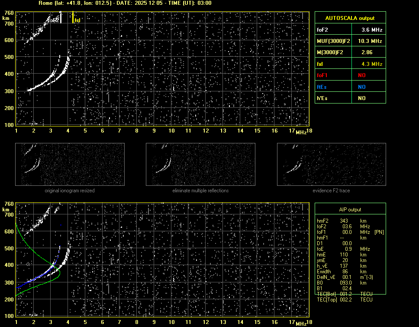
Task: Open the original ionogram resized thumbnail
Action: [x=70, y=165]
